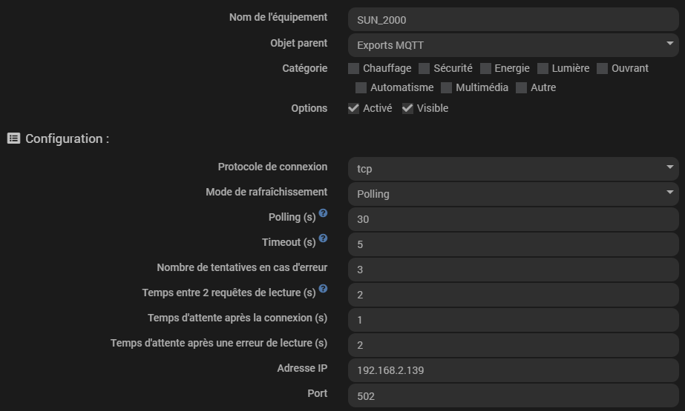The image size is (685, 411).
Task: Click the Configuration section list icon
Action: (13, 138)
